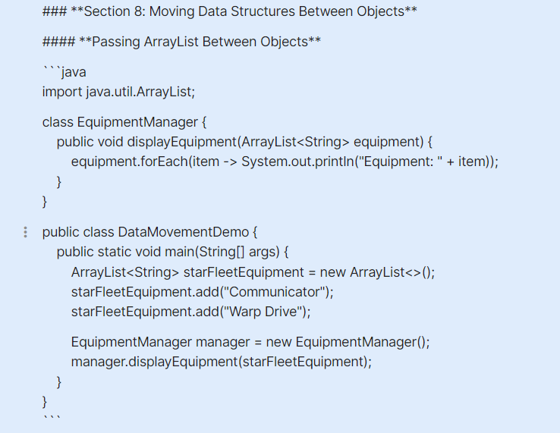Viewport: 560px width, 433px height.
Task: Click the closing brace of EquipmentManager class
Action: [x=45, y=201]
